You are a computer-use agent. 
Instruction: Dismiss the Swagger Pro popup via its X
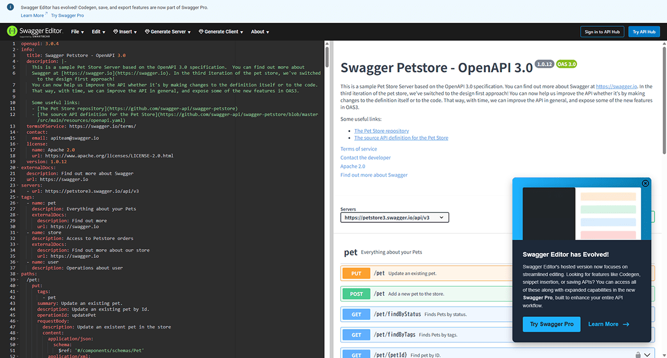645,183
